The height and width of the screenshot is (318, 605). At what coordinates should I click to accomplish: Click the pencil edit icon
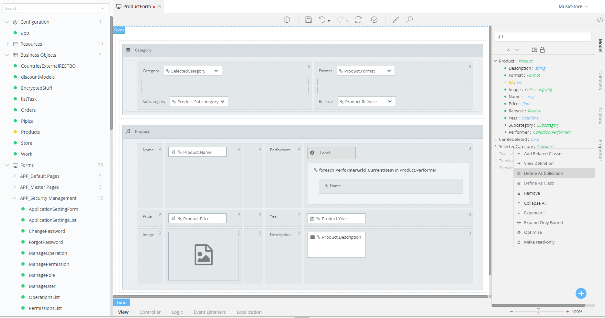(x=396, y=20)
